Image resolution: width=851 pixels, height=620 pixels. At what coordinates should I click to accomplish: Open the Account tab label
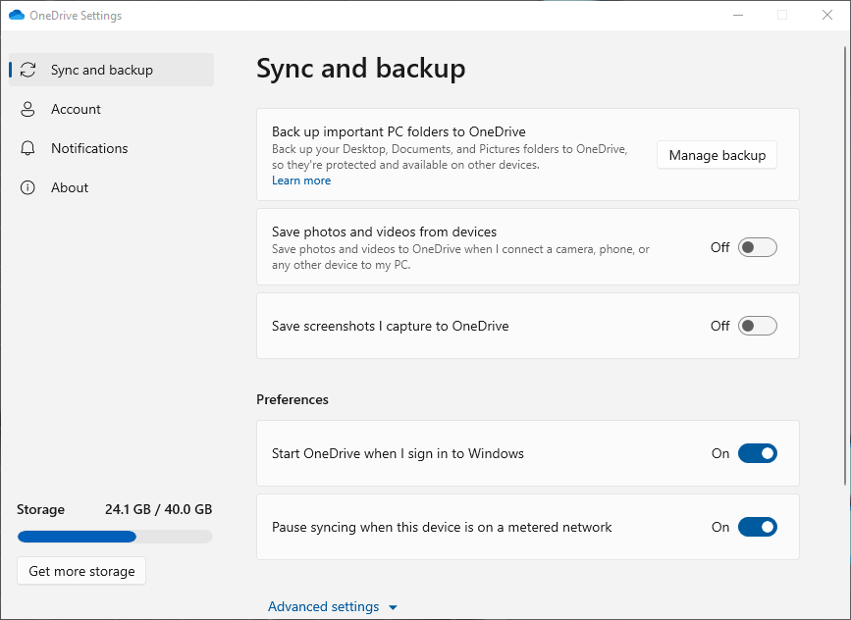click(x=76, y=109)
